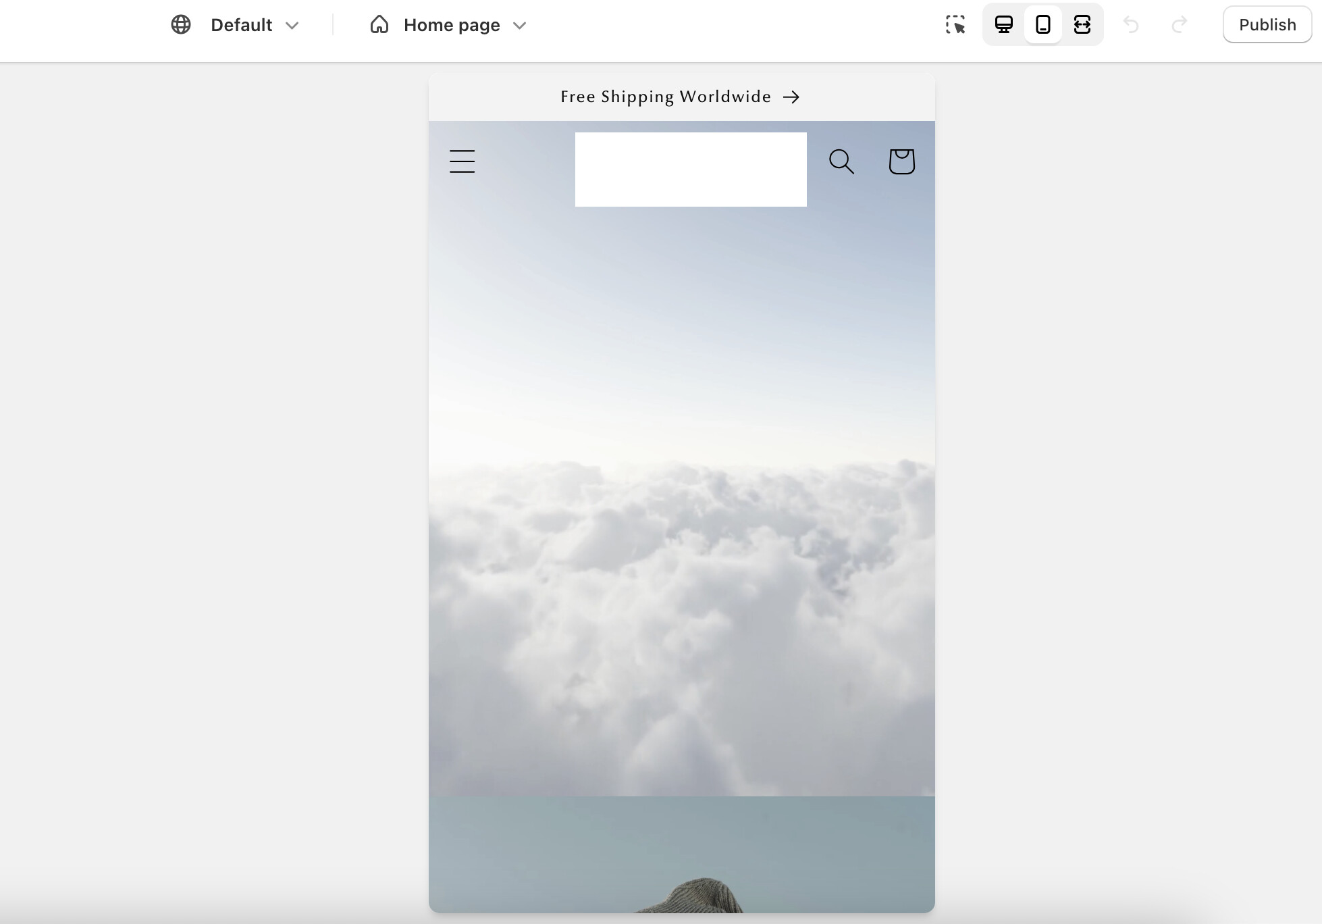This screenshot has height=924, width=1322.
Task: Click the home icon beside Home page
Action: [379, 25]
